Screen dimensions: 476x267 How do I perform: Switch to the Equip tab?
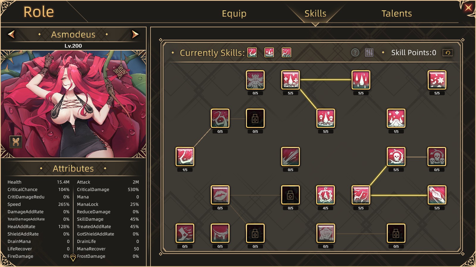point(234,13)
